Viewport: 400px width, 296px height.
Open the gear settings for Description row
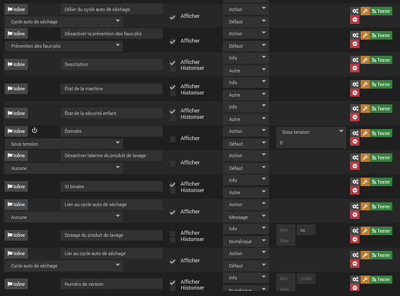click(354, 60)
